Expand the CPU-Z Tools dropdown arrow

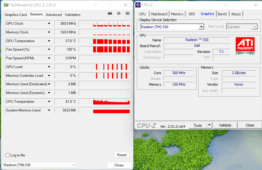pyautogui.click(x=209, y=125)
